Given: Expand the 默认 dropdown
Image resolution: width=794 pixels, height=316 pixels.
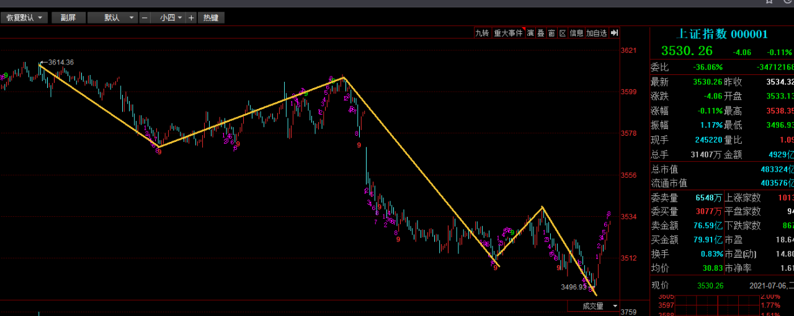Looking at the screenshot, I should point(112,17).
